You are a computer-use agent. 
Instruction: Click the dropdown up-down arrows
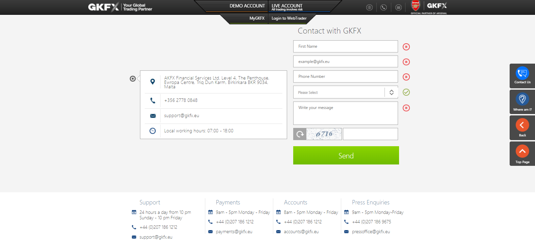click(391, 92)
